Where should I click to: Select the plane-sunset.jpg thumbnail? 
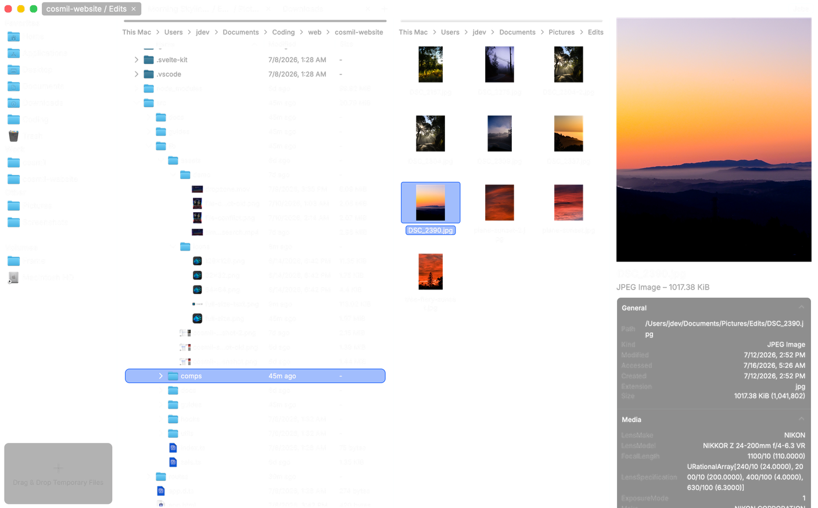click(x=569, y=203)
